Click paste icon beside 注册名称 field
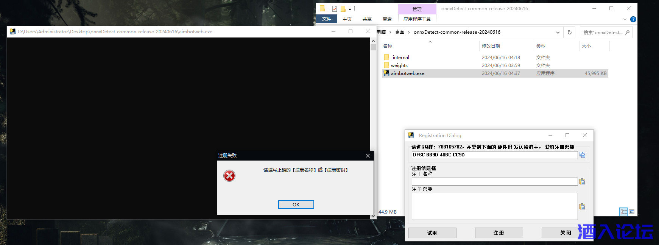The height and width of the screenshot is (245, 659). pos(582,182)
